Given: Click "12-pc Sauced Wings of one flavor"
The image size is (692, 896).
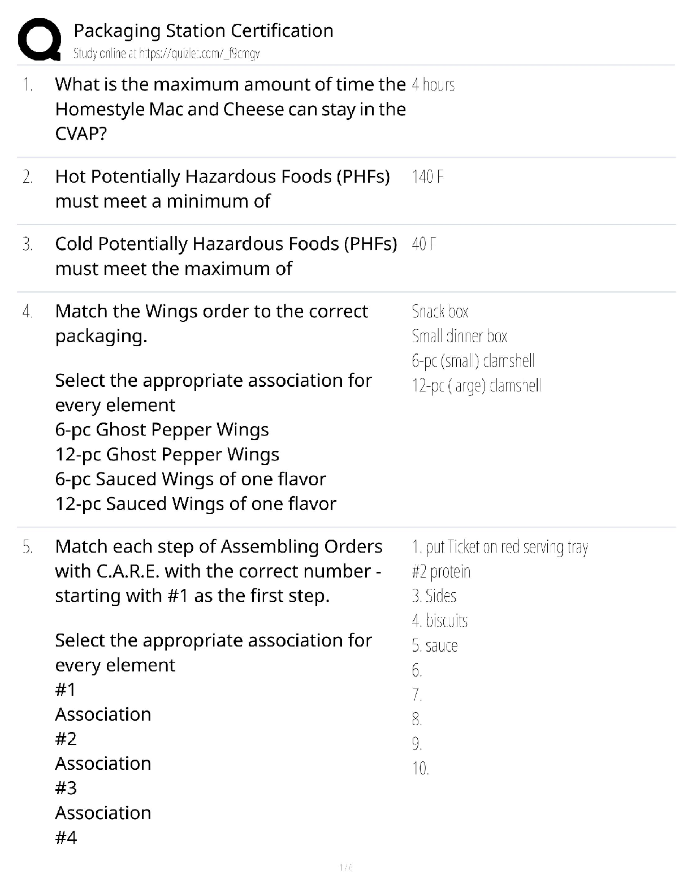Looking at the screenshot, I should coord(196,504).
